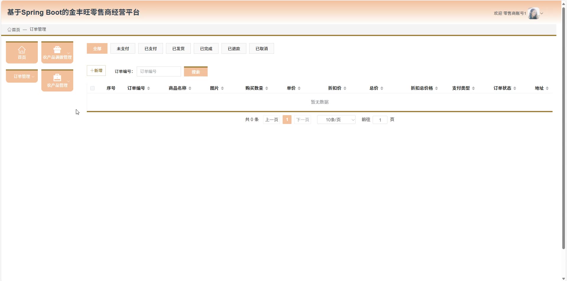Click the briefcase icon for 农产品管理

(x=57, y=77)
